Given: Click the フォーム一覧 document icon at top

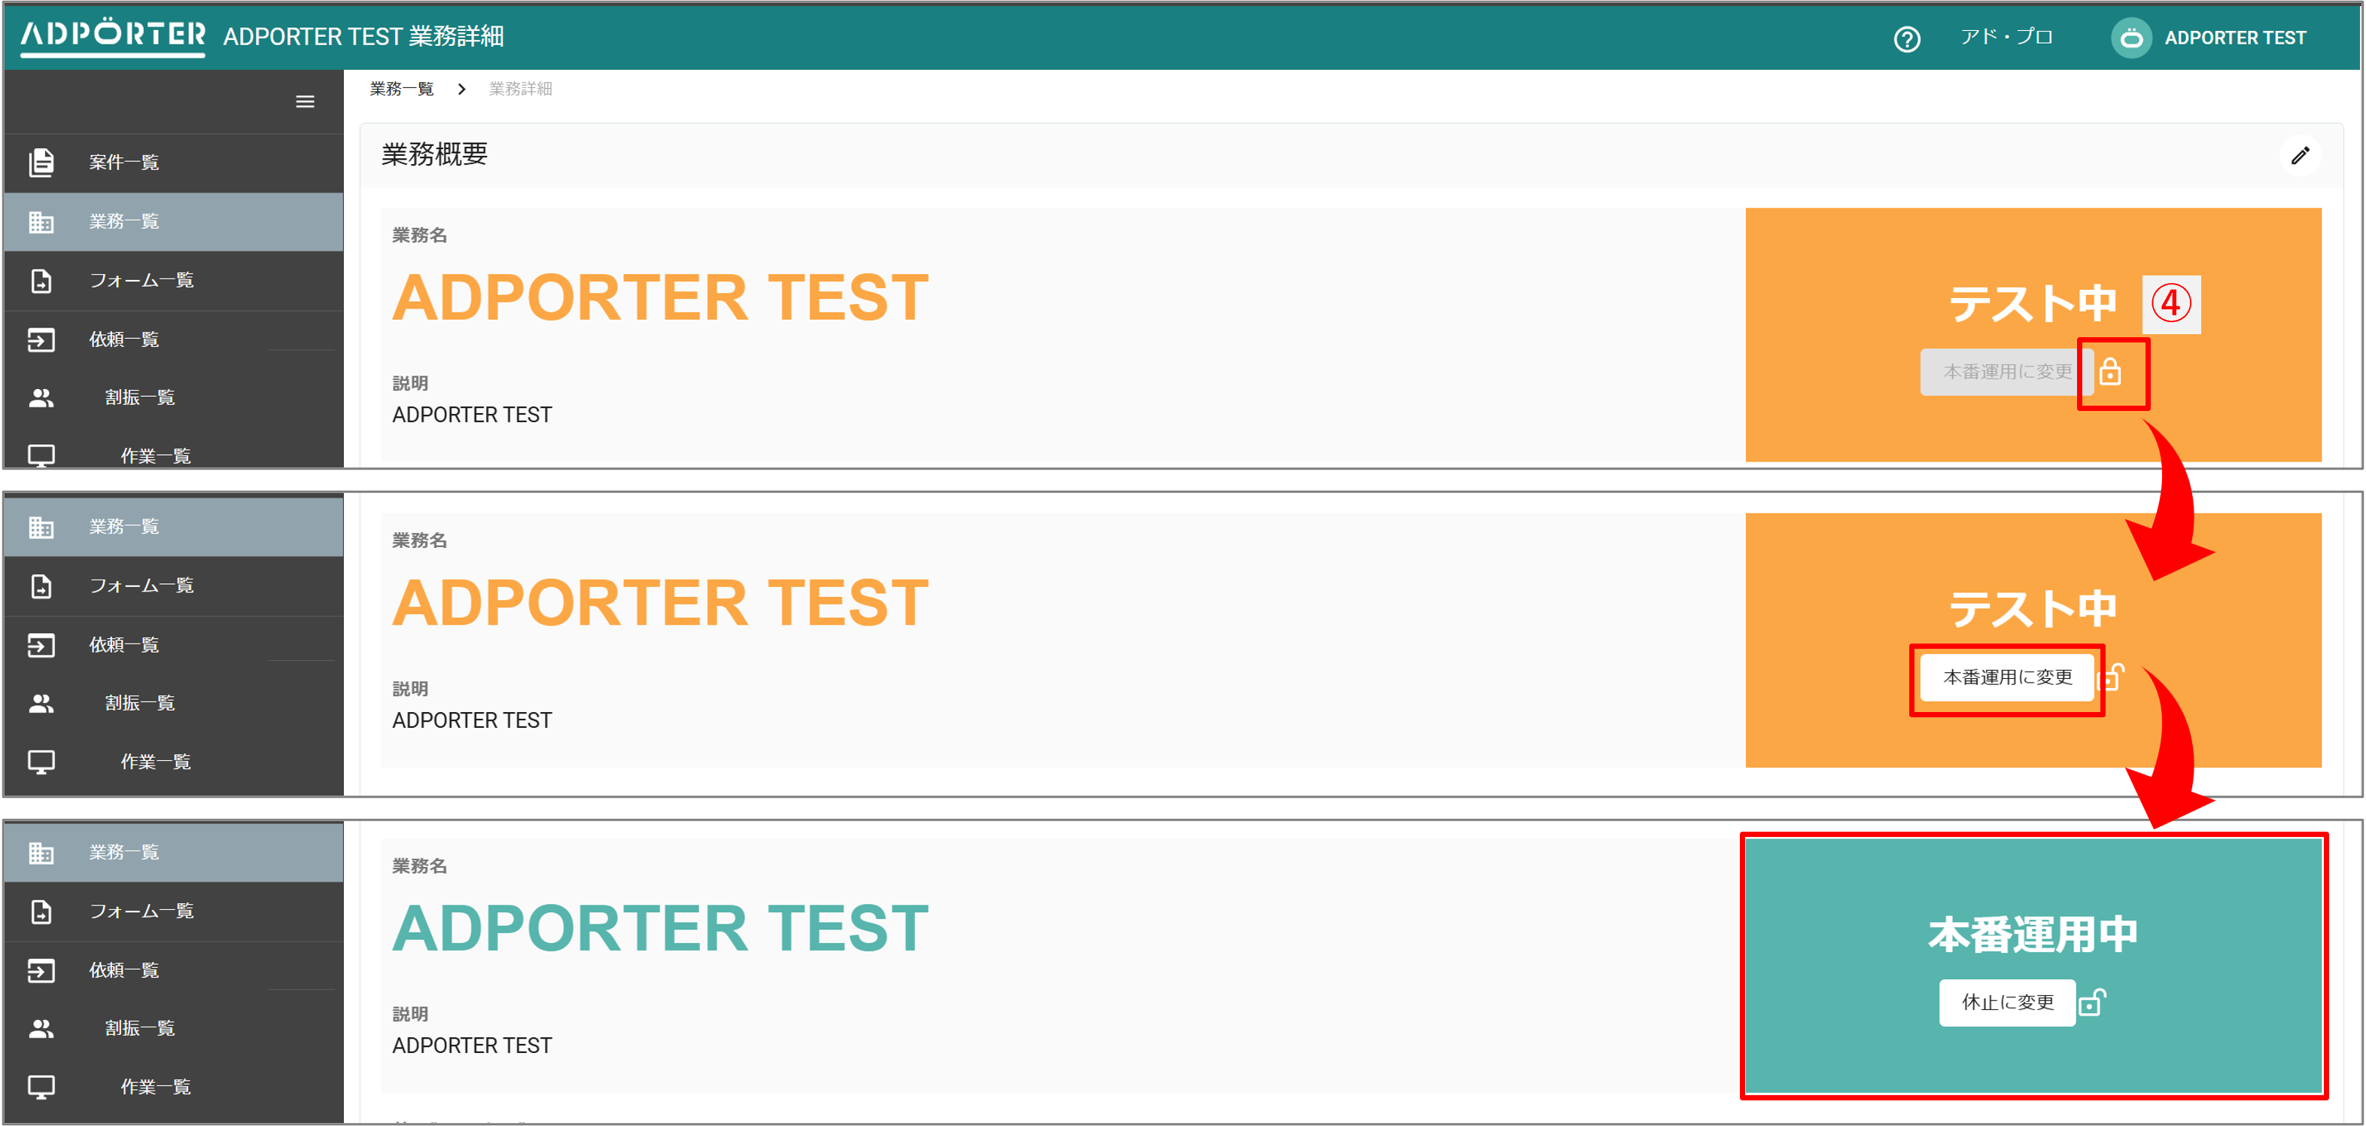Looking at the screenshot, I should point(41,280).
